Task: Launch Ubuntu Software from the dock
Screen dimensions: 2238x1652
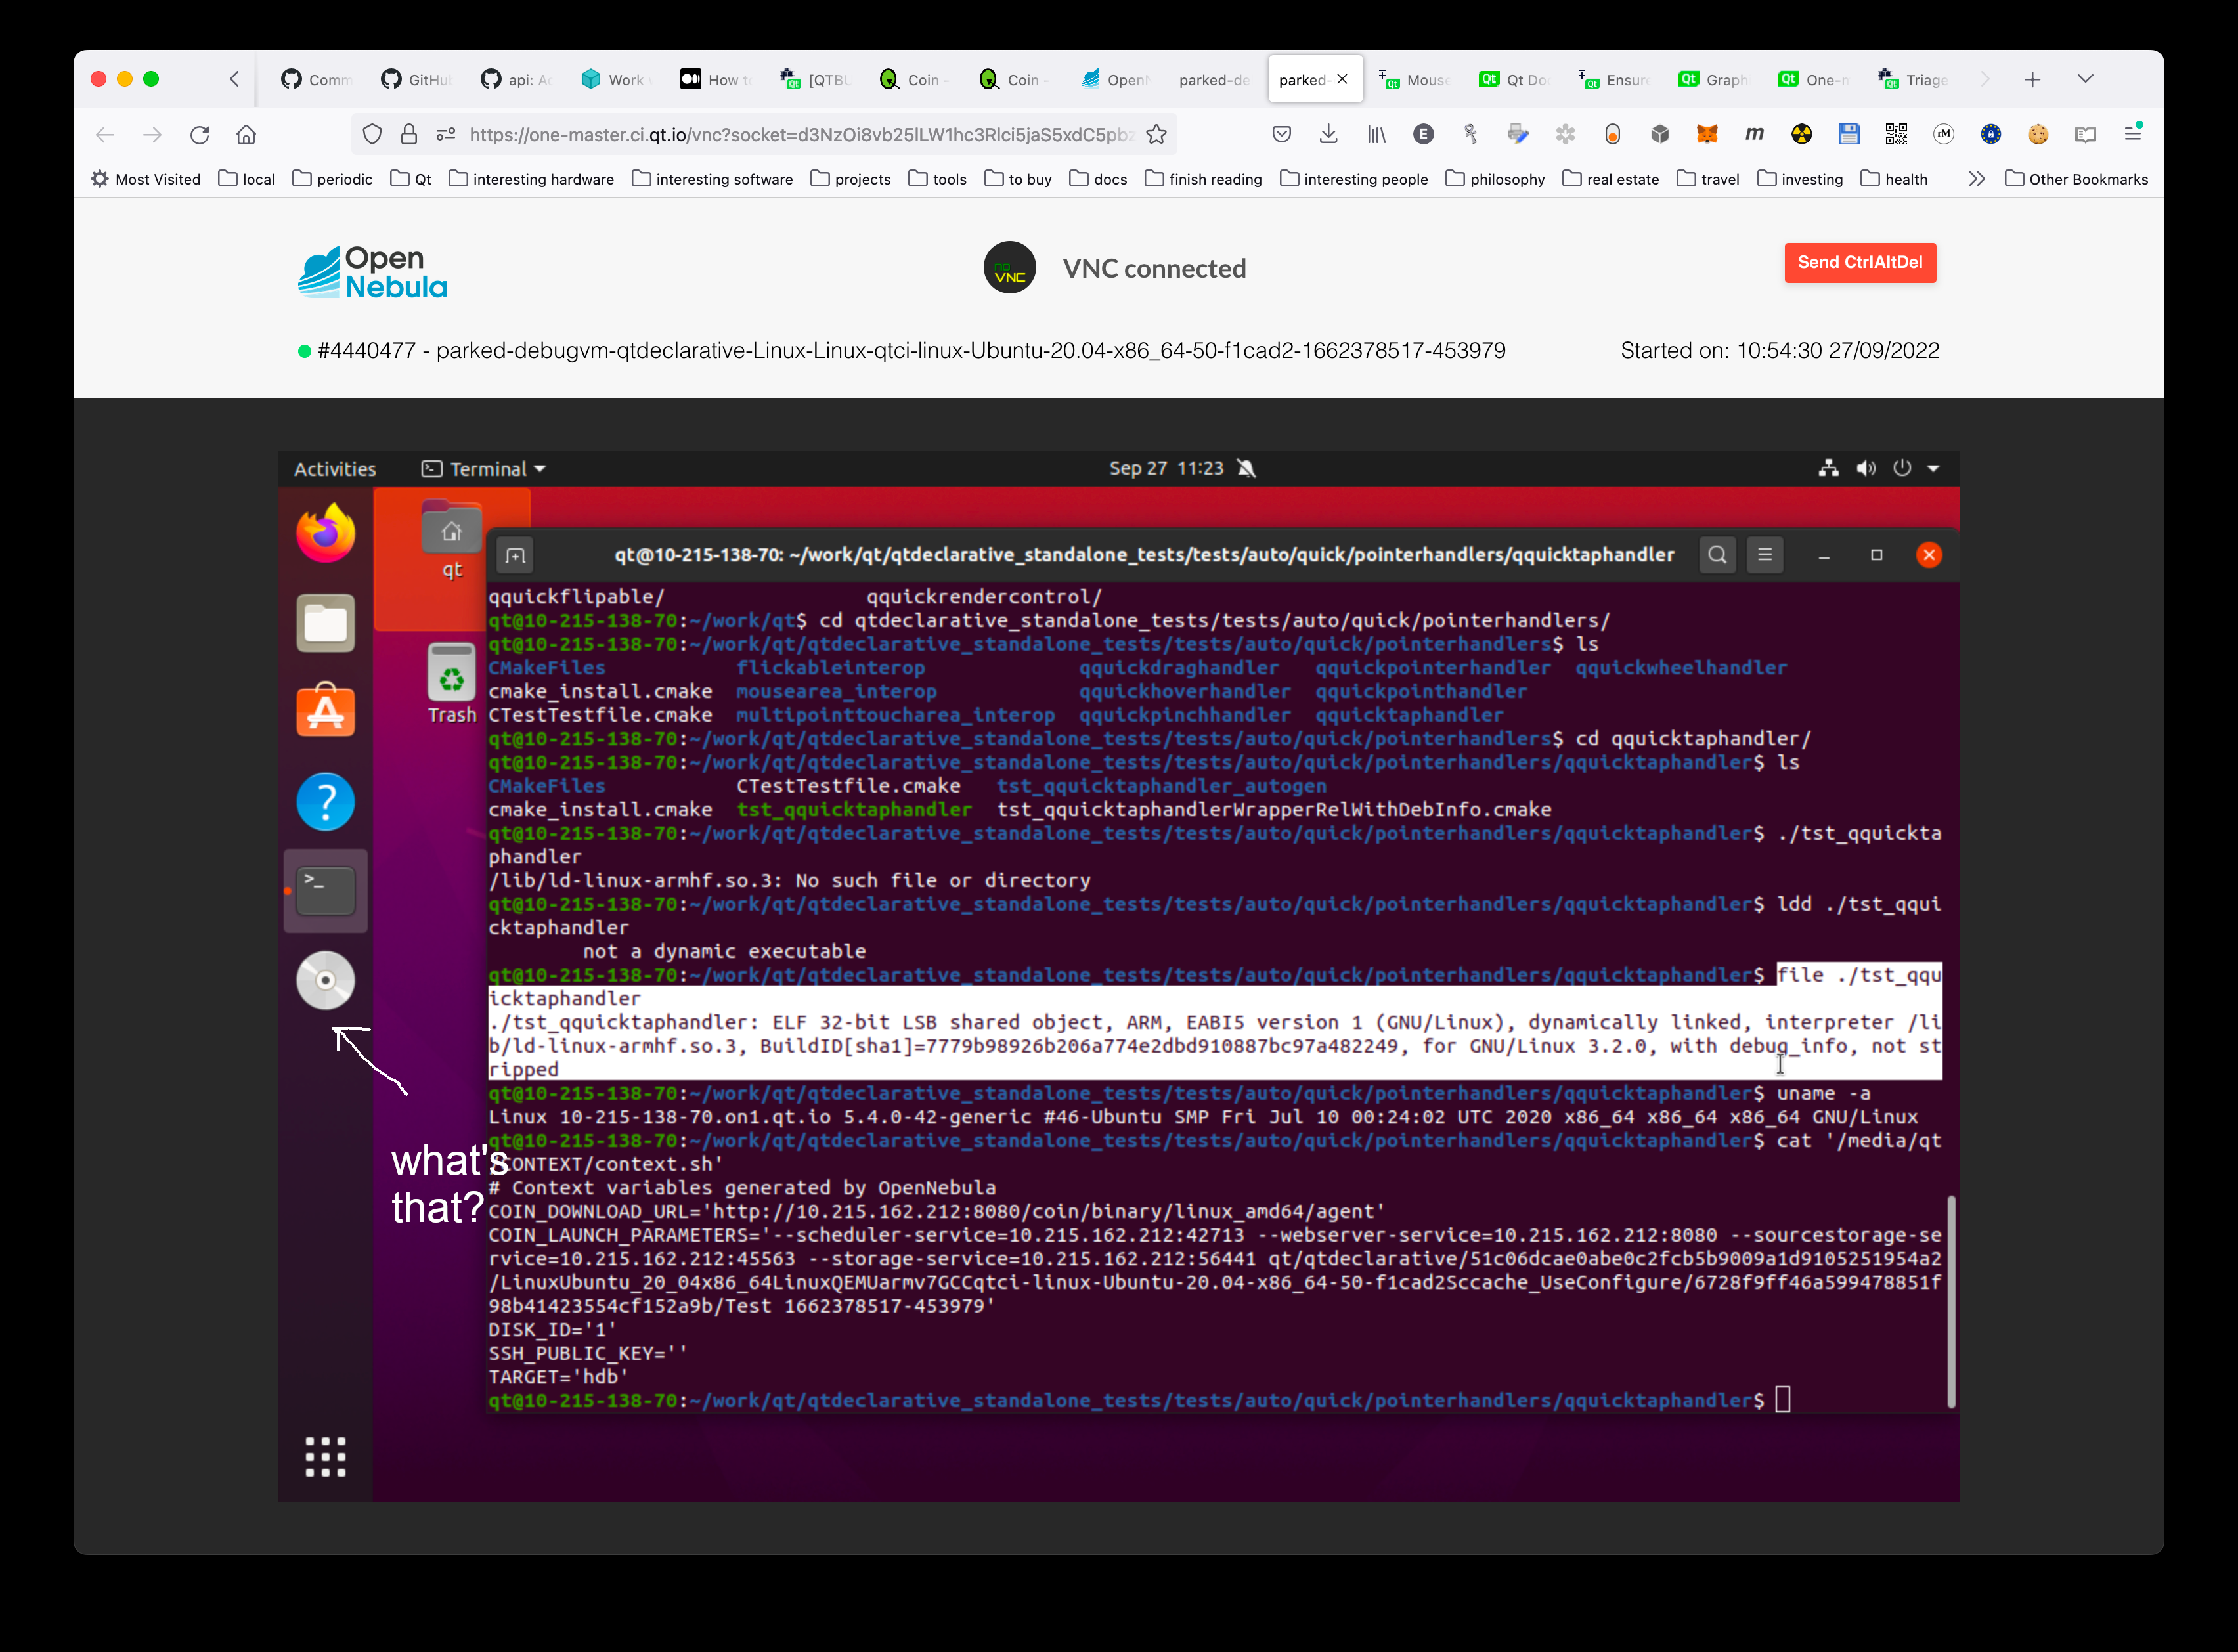Action: pos(325,711)
